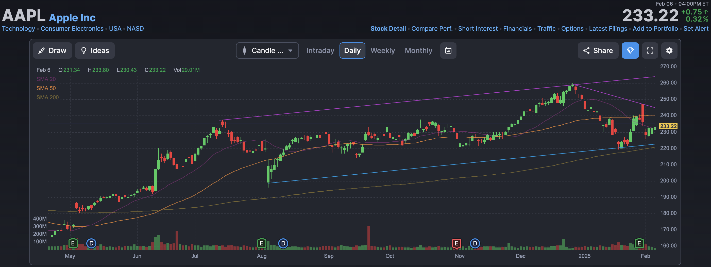Click the February earnings E marker
The image size is (711, 267).
coord(639,243)
